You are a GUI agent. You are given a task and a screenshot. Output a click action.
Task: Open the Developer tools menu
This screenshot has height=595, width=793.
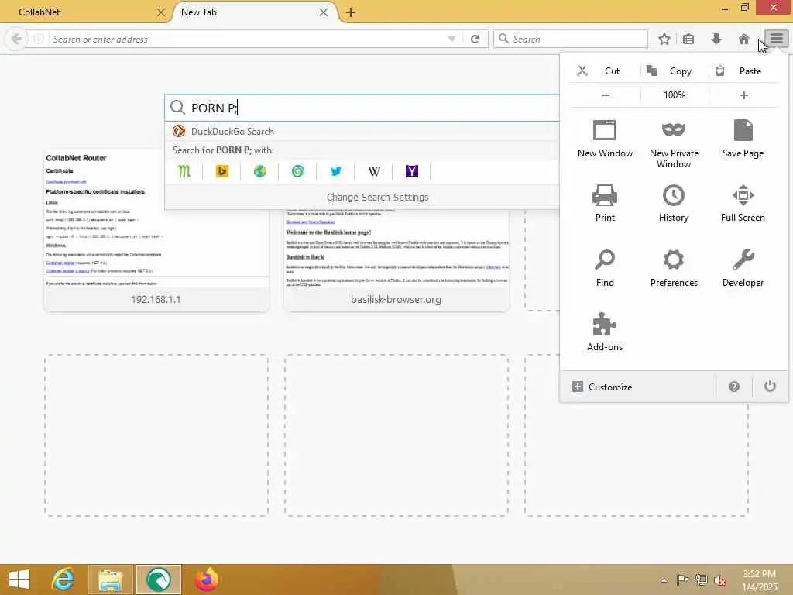point(743,268)
